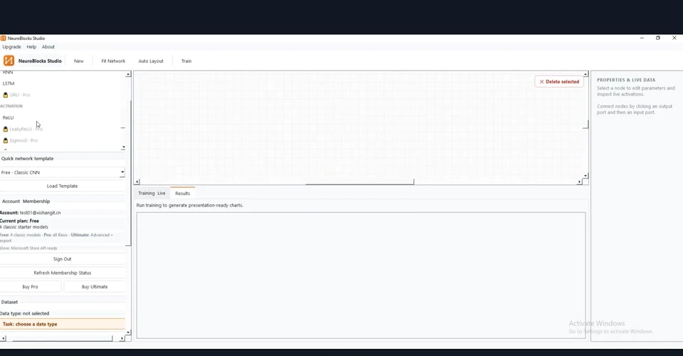Click the 'Store: Microsoft Store API ready' text
This screenshot has height=356, width=683.
click(28, 248)
